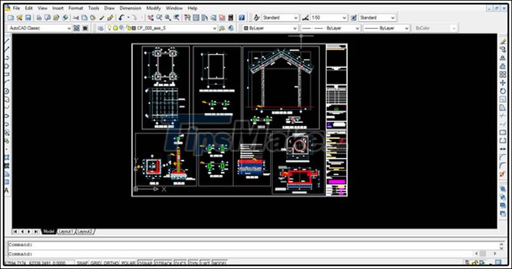This screenshot has width=512, height=269.
Task: Toggle POLAR tracking in the status bar
Action: 129,263
